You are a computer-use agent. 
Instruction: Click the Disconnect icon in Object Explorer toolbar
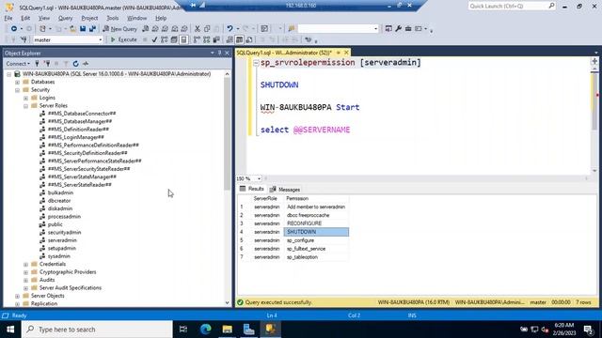click(47, 64)
